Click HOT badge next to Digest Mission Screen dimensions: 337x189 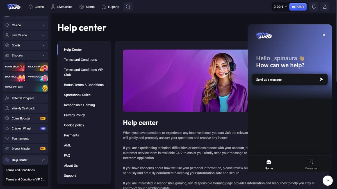coord(43,149)
